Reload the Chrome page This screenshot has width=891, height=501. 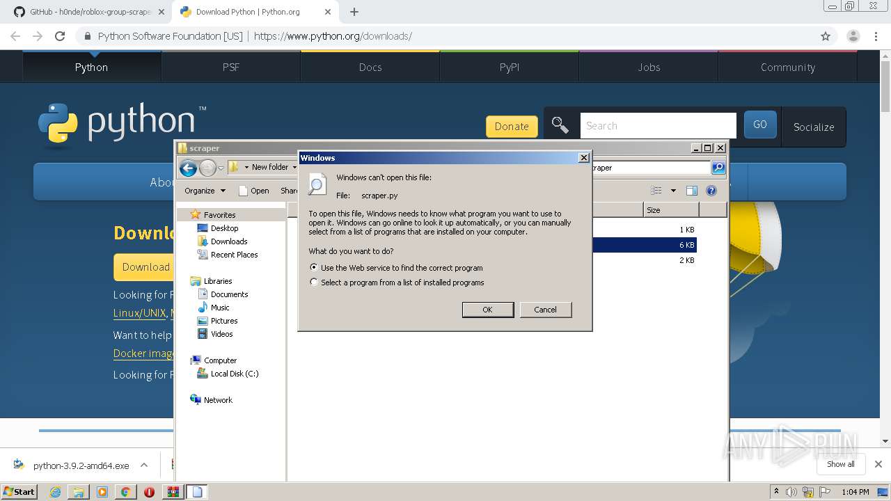[x=60, y=36]
